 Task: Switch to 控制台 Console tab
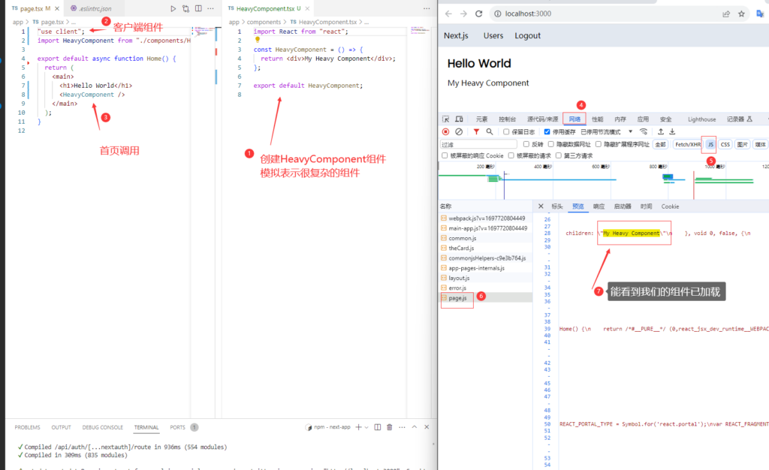coord(507,119)
